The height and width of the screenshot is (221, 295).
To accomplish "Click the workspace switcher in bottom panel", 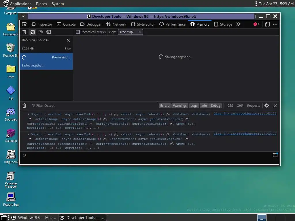I will click(x=262, y=218).
